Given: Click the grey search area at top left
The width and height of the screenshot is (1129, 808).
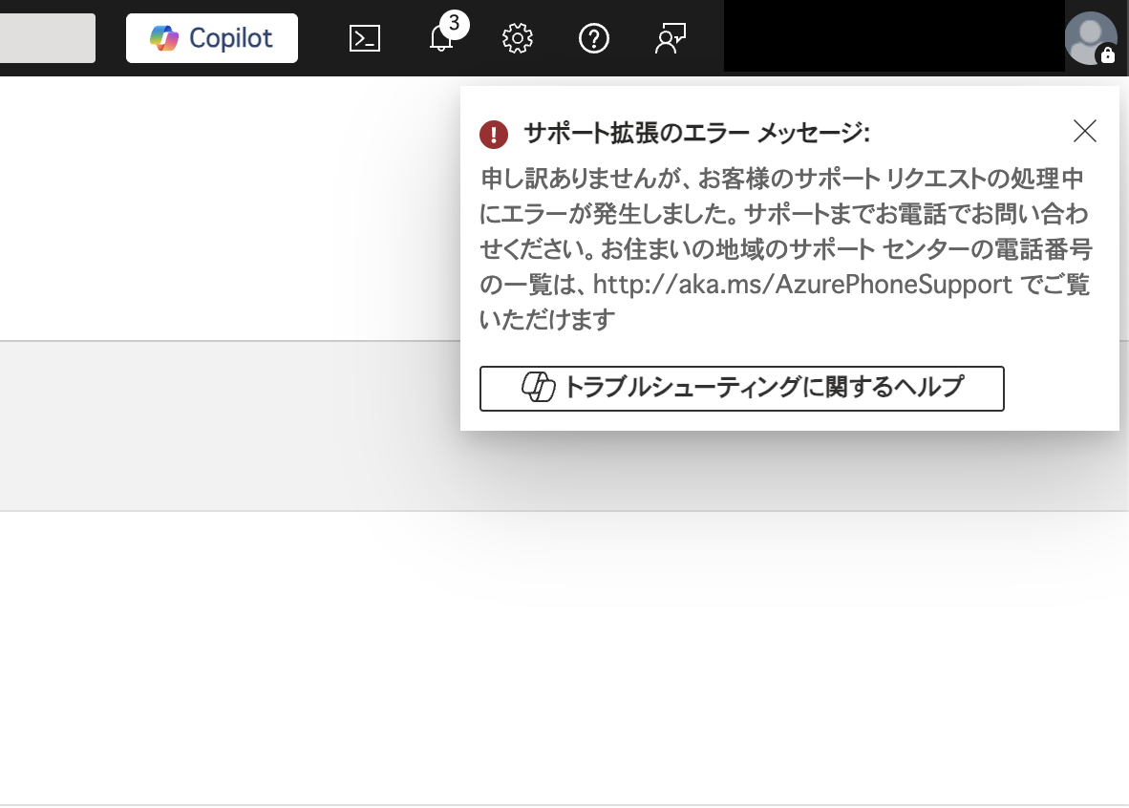Looking at the screenshot, I should click(46, 38).
